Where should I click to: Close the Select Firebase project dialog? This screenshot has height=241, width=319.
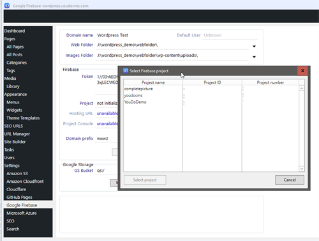click(x=302, y=71)
